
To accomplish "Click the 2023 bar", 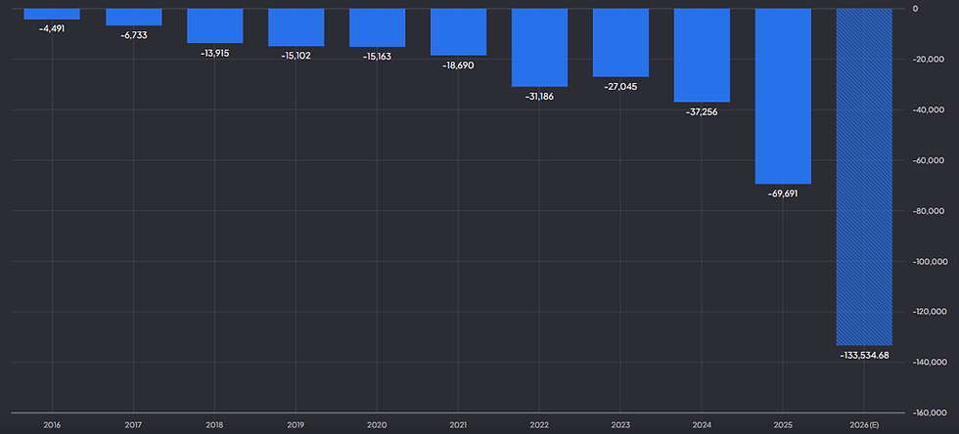I will click(620, 43).
